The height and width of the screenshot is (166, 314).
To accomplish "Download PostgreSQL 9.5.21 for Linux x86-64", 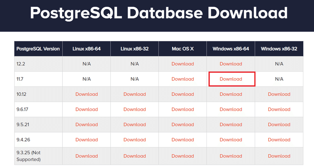I will [x=86, y=124].
